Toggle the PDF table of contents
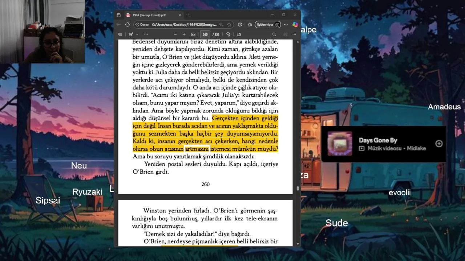This screenshot has width=465, height=261. [120, 34]
